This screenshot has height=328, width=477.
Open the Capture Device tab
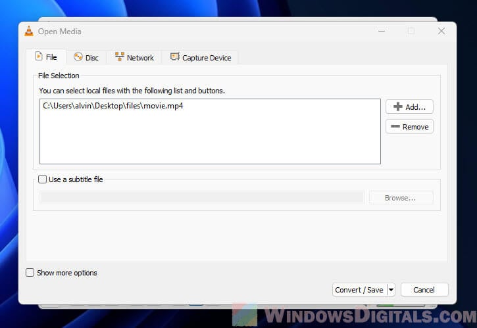click(x=200, y=57)
